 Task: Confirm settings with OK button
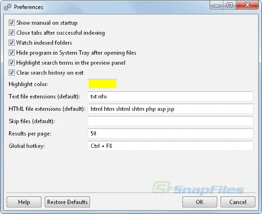point(200,202)
